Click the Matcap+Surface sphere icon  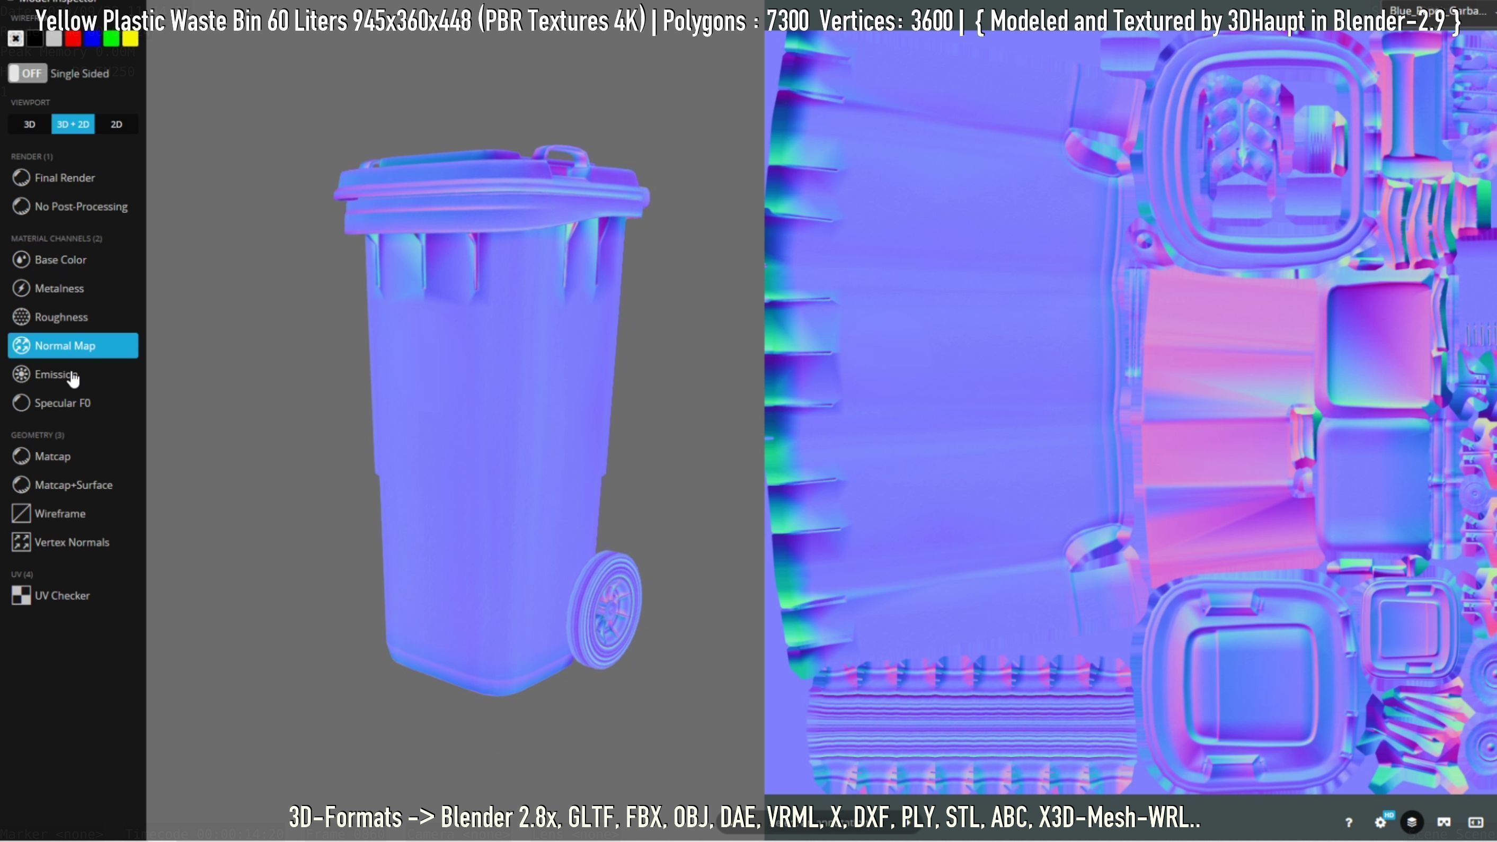click(22, 485)
